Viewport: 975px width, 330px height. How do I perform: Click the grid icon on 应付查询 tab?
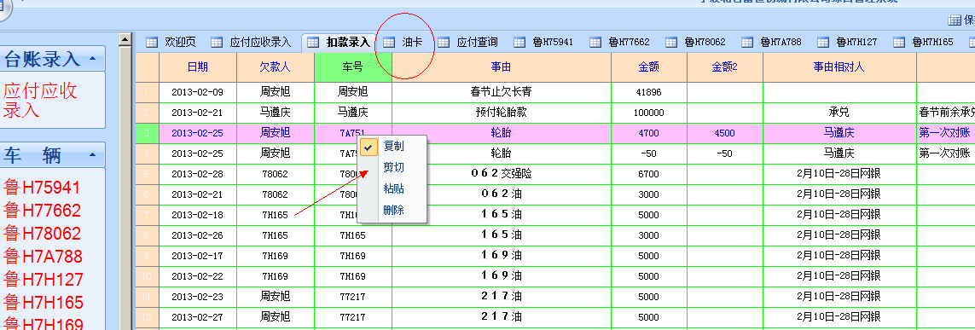(444, 43)
